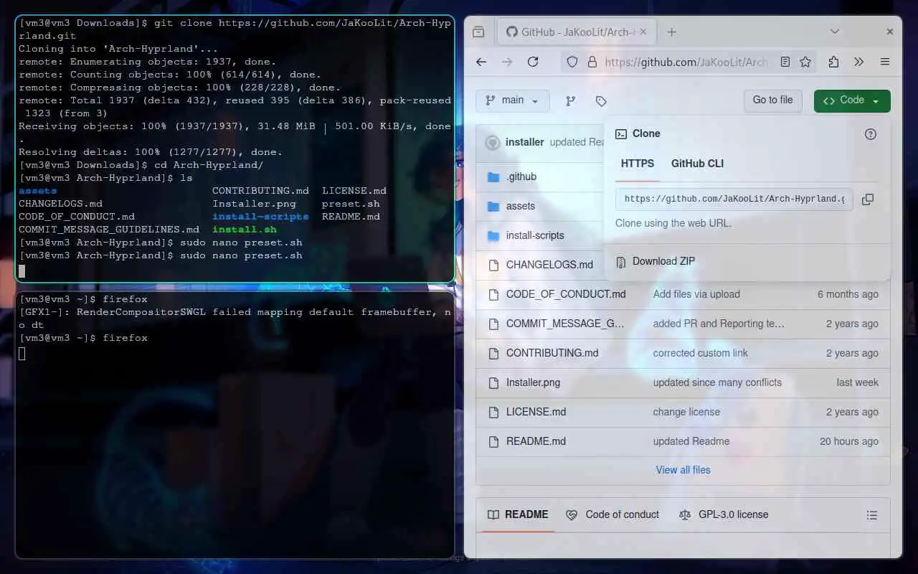Screen dimensions: 918x574
Task: Open the tracking protection shield
Action: coord(572,62)
